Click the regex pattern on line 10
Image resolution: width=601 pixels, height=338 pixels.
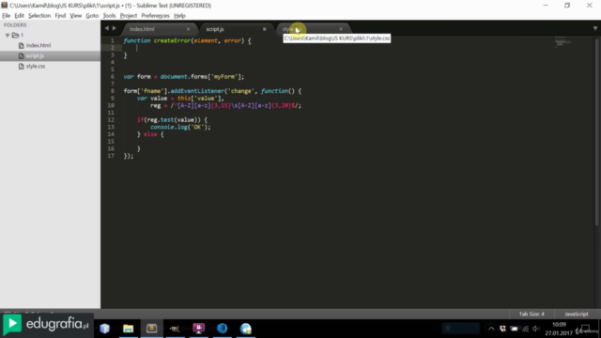coord(234,105)
